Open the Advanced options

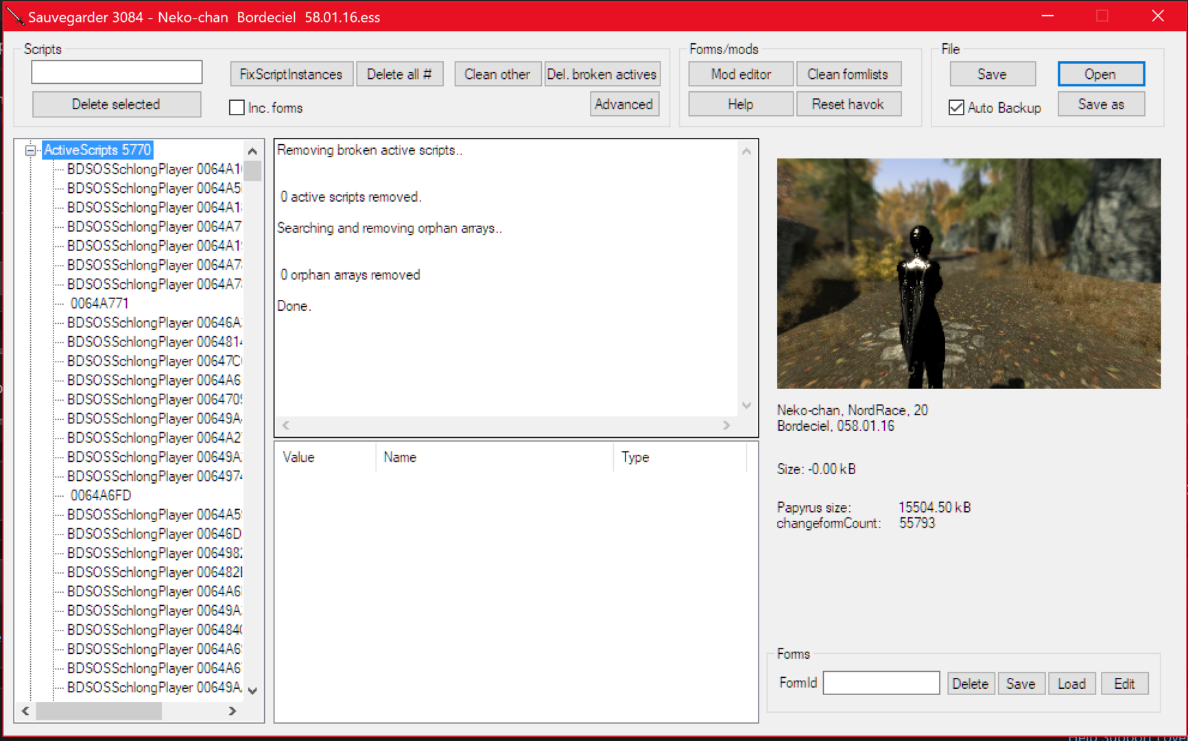click(x=624, y=104)
